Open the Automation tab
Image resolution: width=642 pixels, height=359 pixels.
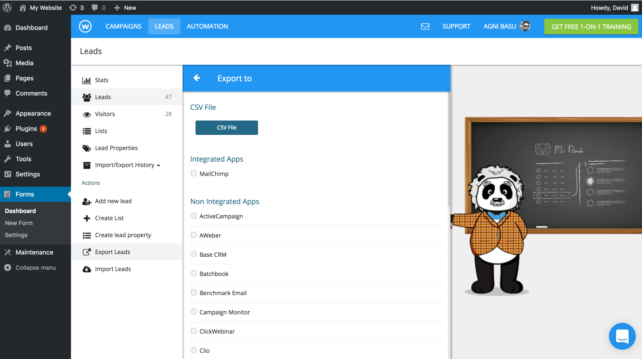point(208,26)
